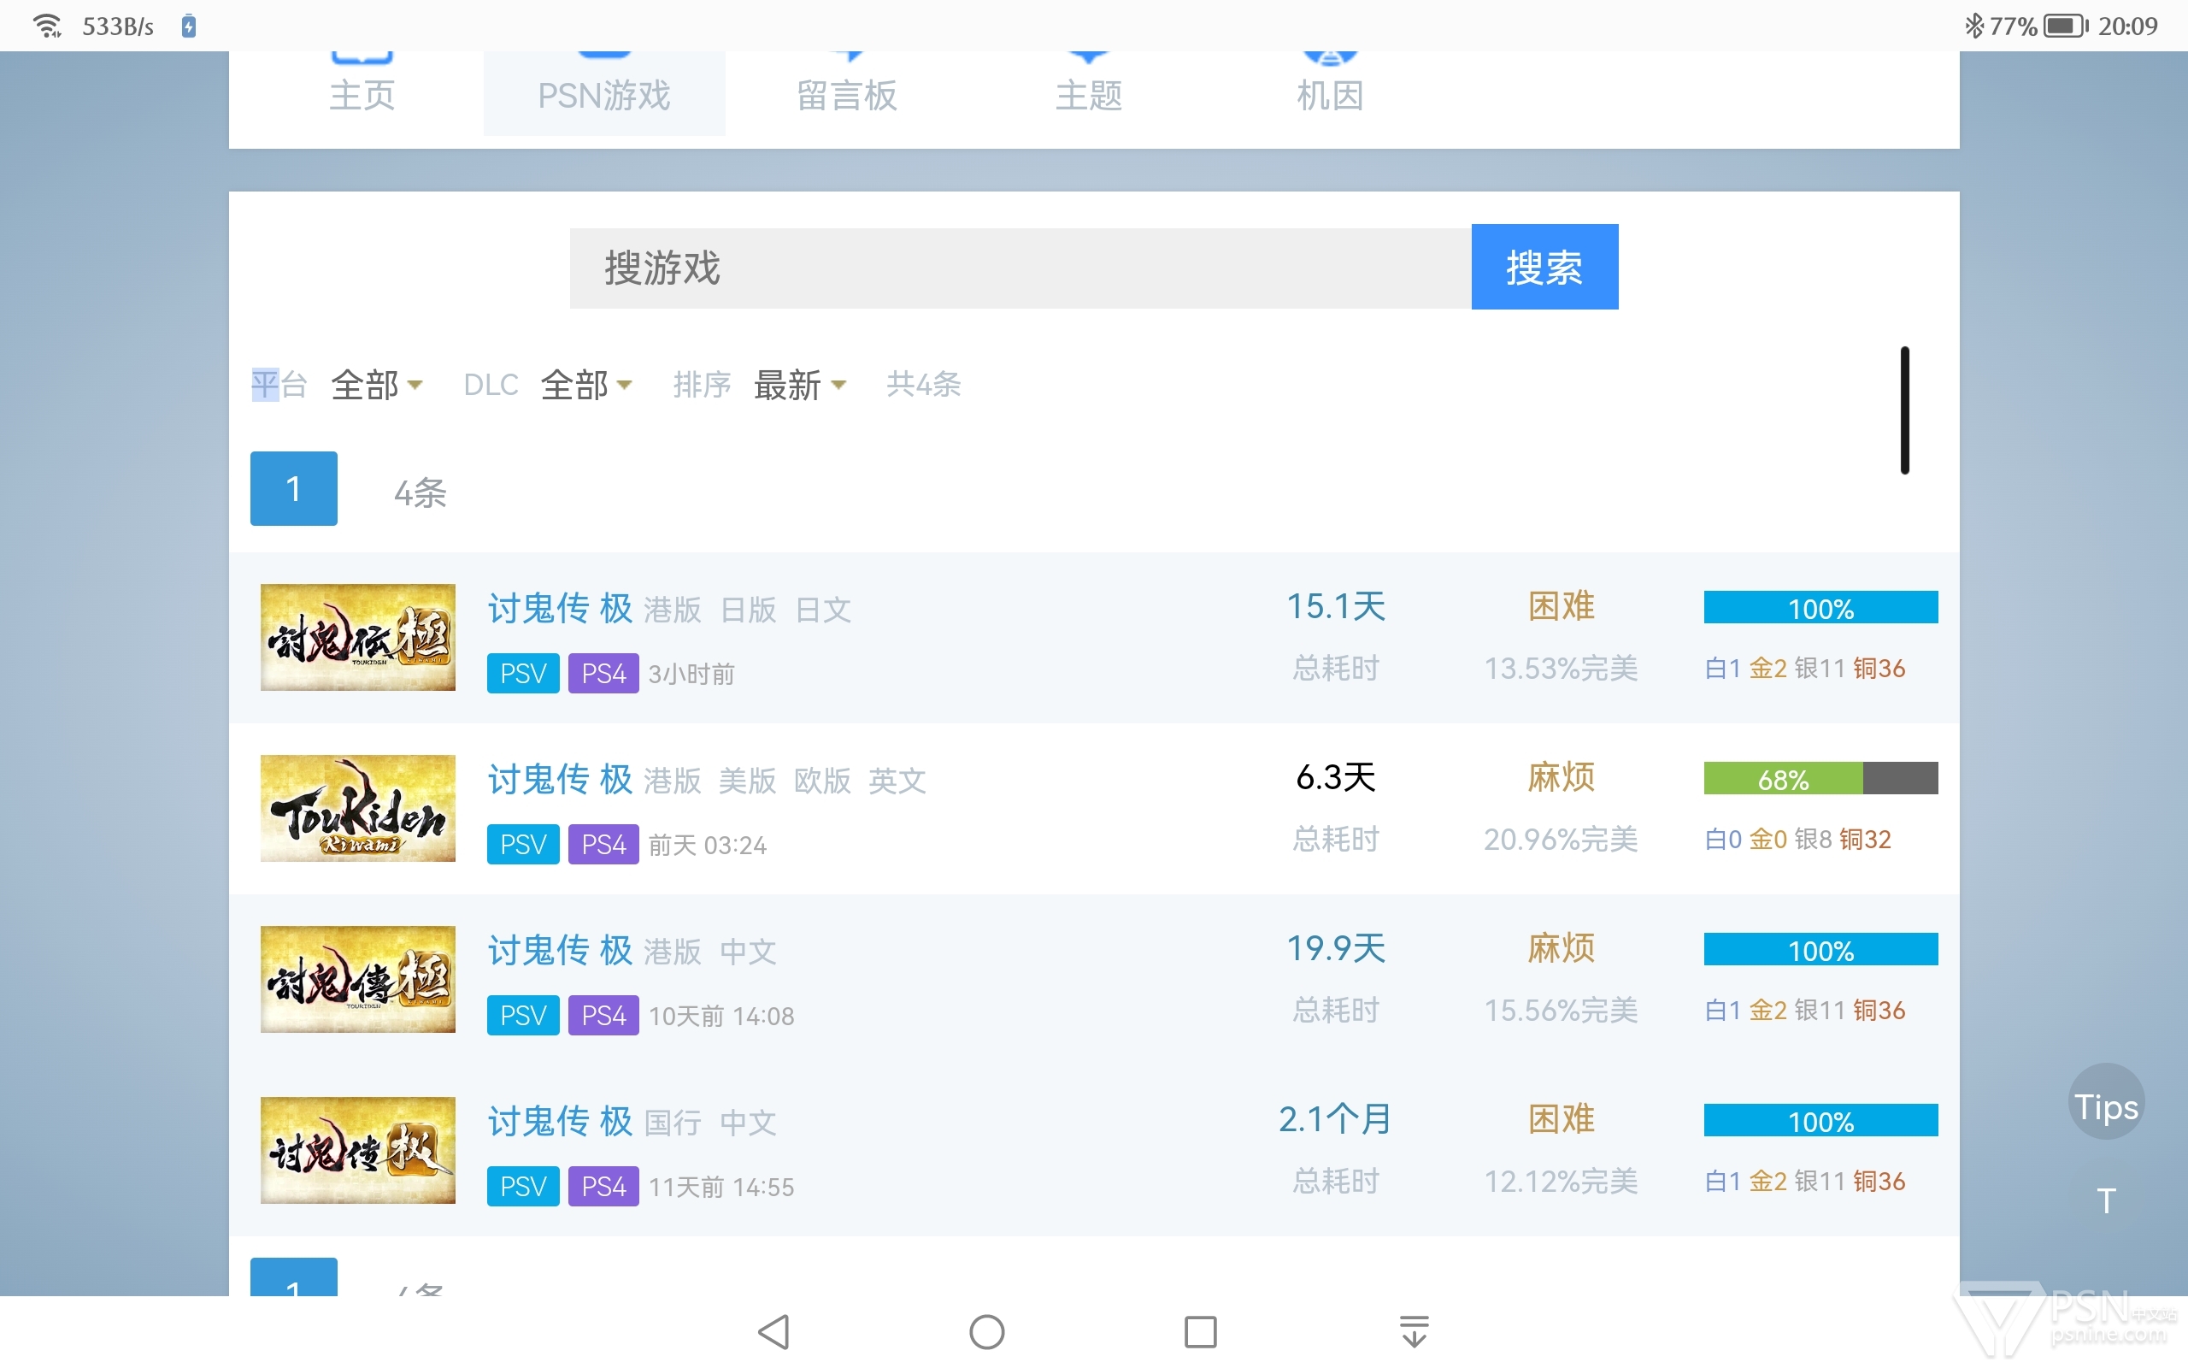
Task: Click trophy count 白0 金0 银8 铜32
Action: (1798, 840)
